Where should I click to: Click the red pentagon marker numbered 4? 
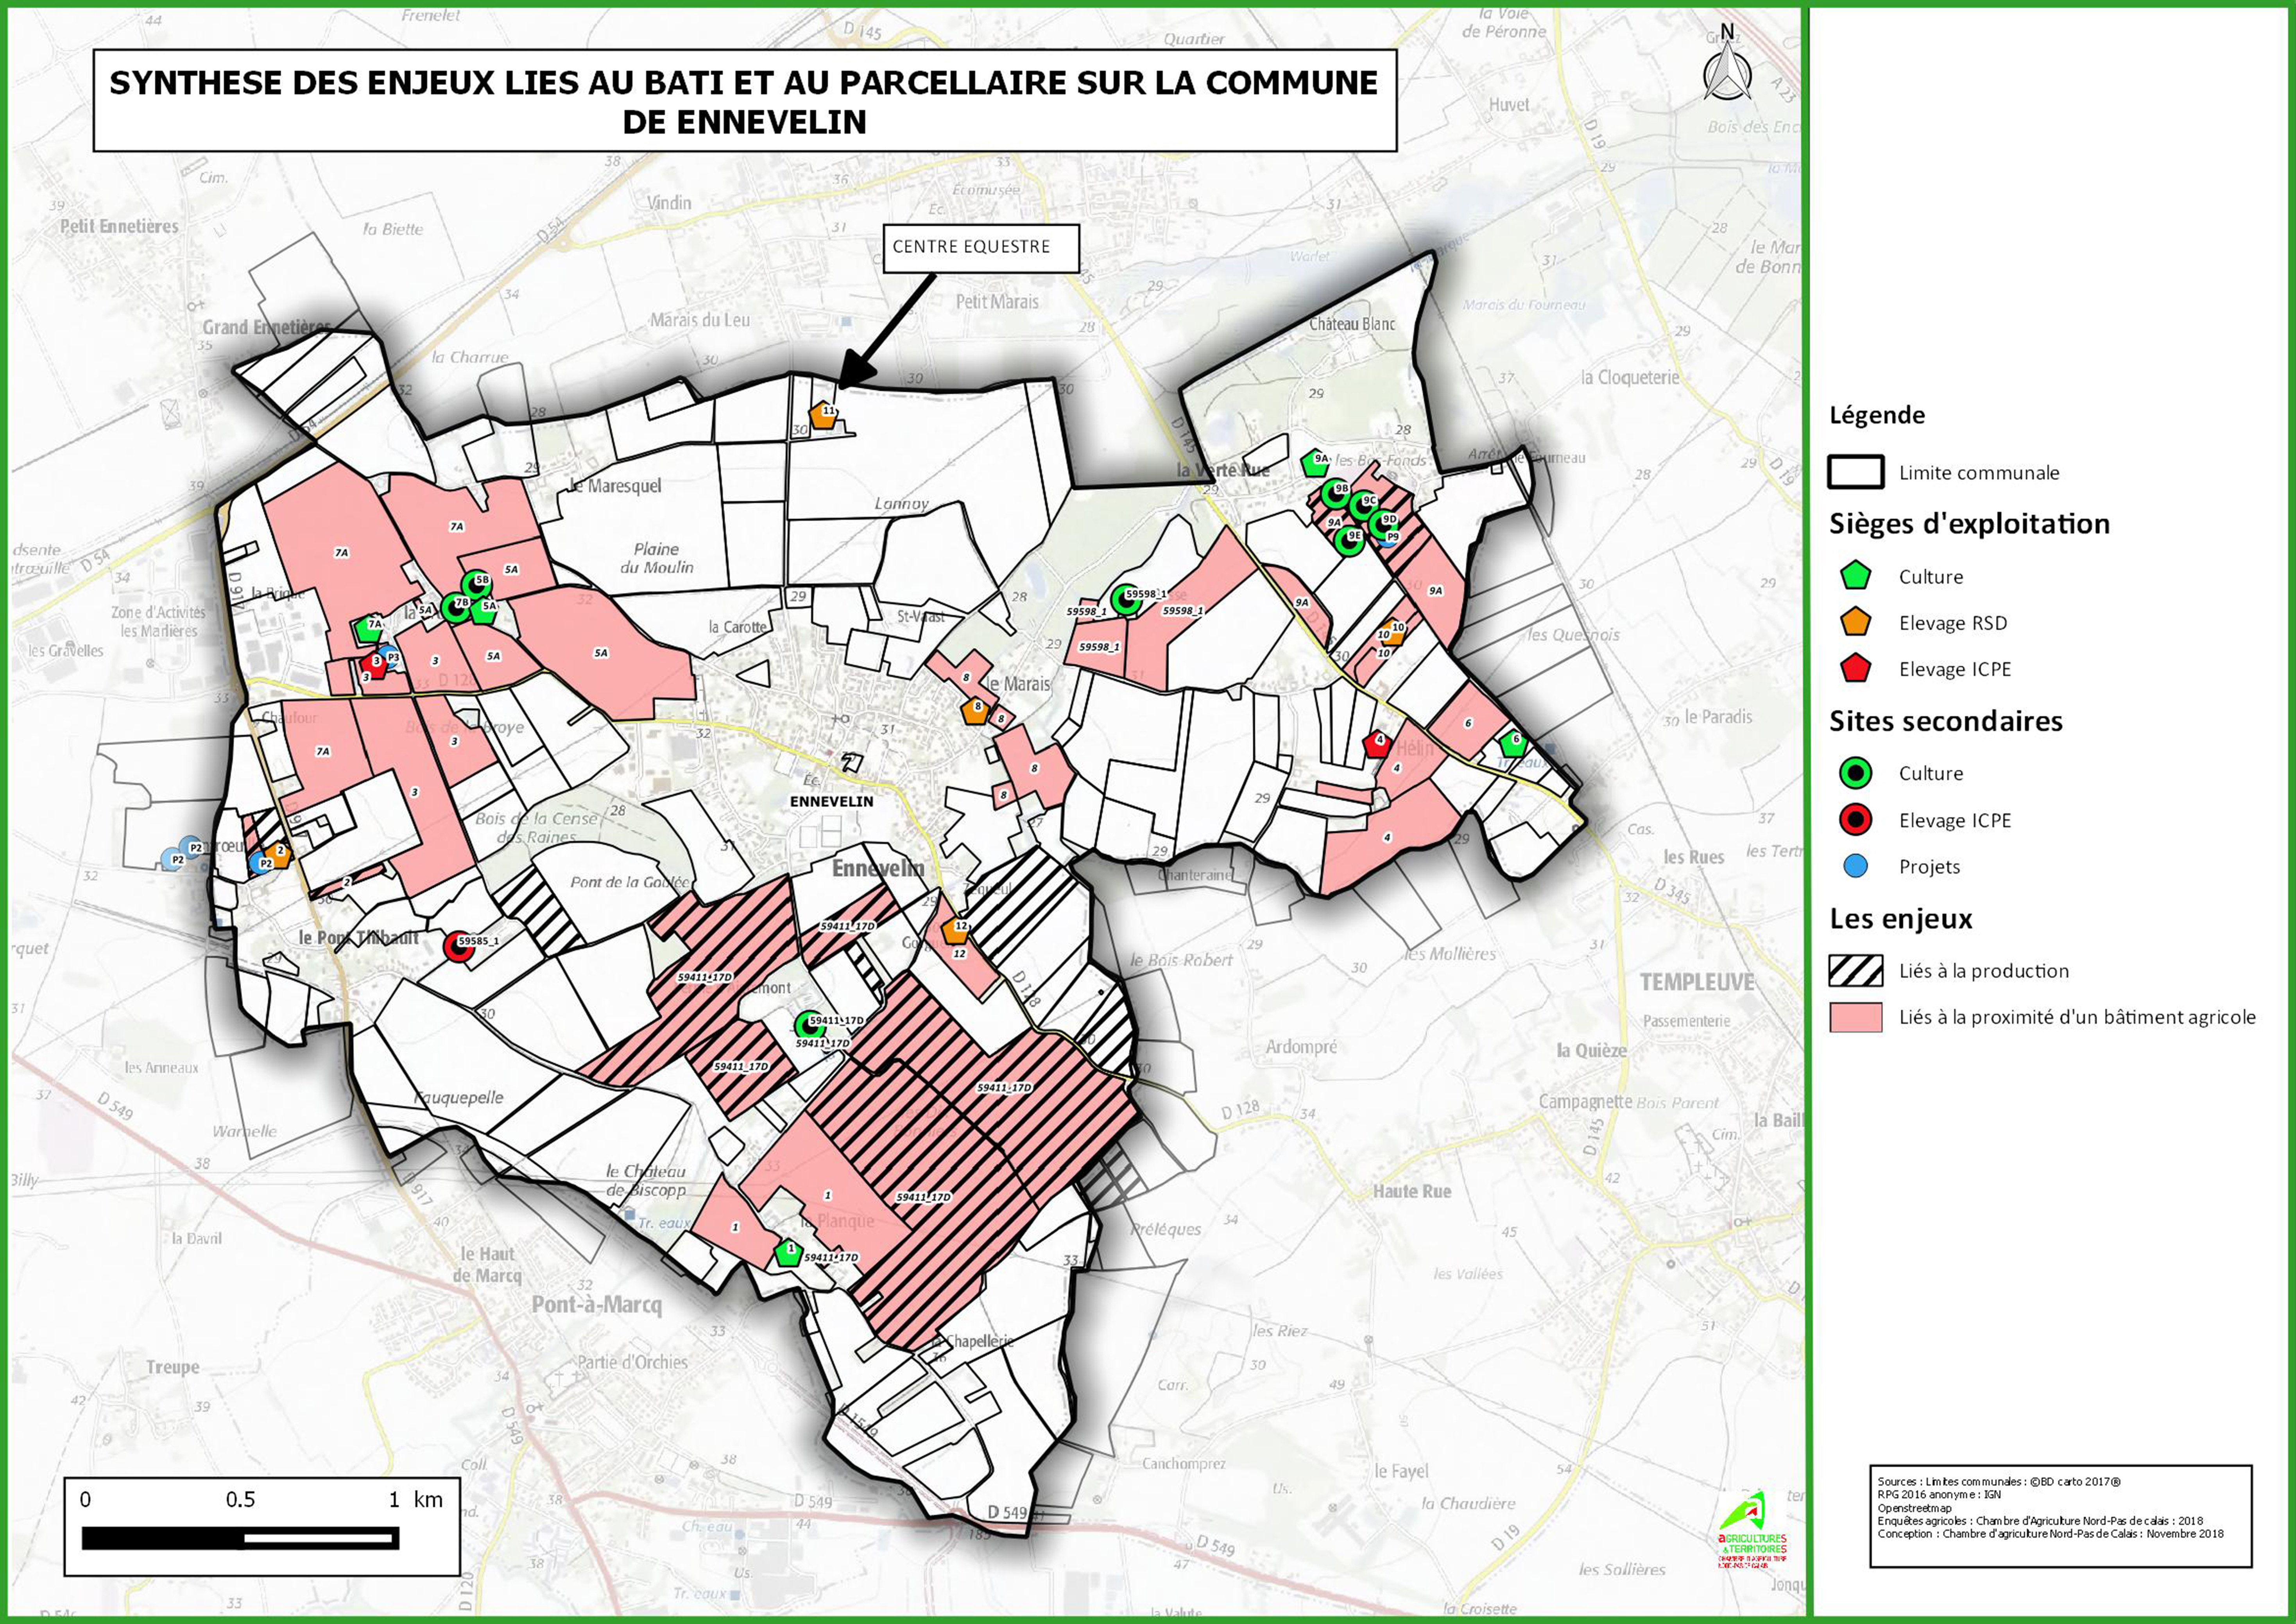[x=1377, y=745]
